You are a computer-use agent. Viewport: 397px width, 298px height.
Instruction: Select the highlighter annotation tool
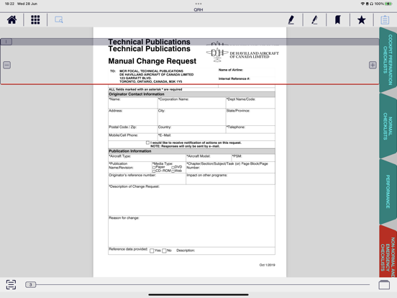(314, 19)
